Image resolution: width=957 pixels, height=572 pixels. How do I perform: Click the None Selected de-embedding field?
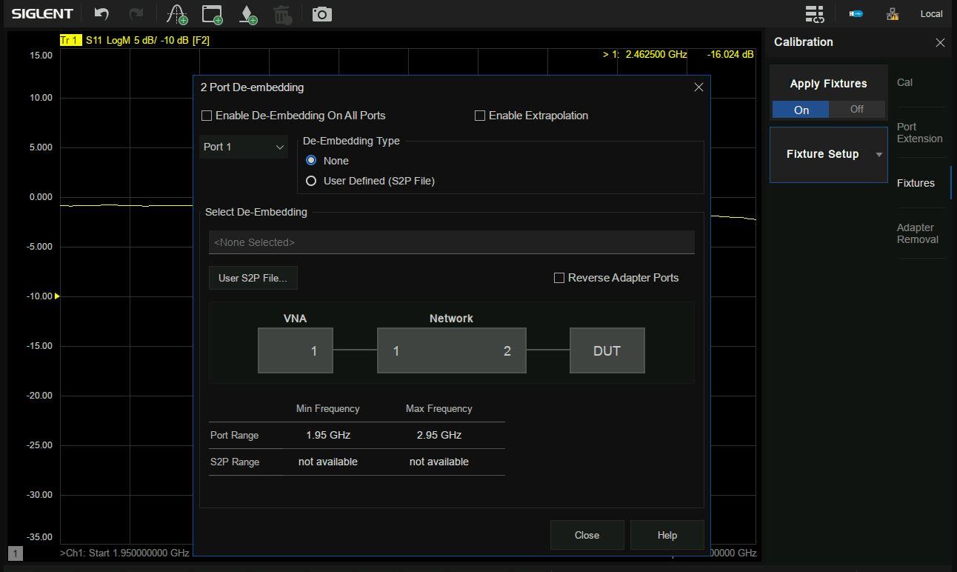[451, 242]
